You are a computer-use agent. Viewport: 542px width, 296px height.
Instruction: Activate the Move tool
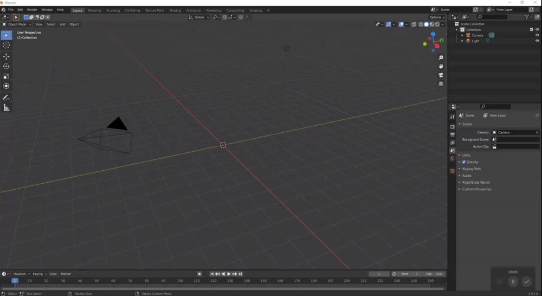pos(7,56)
